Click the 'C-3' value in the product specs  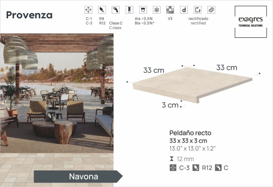coord(184,168)
